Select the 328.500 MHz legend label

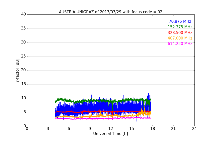(x=180, y=32)
